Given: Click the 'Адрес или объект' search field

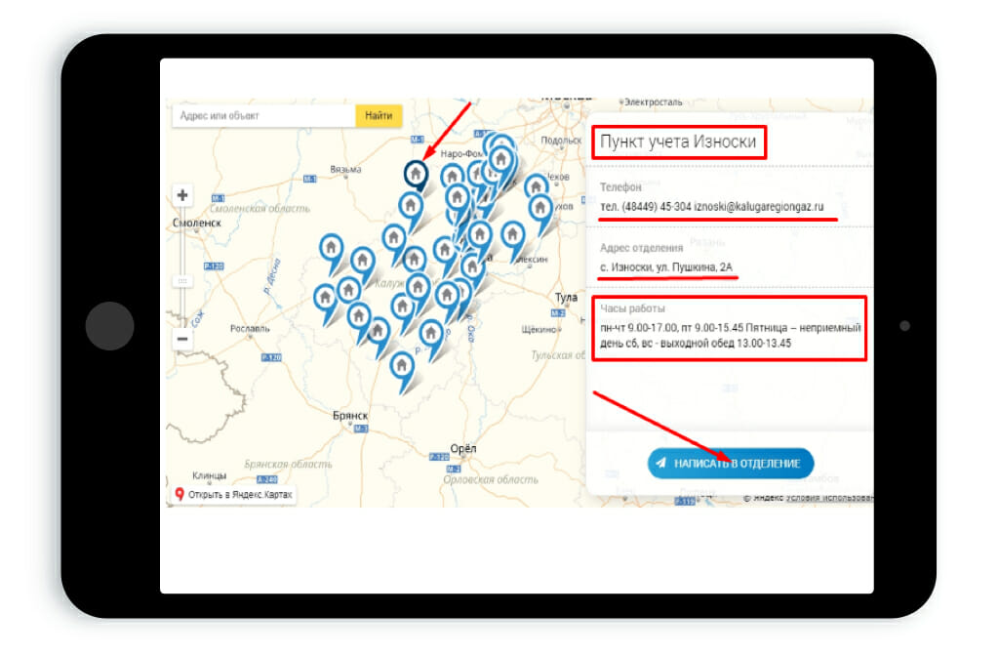Looking at the screenshot, I should pos(263,116).
